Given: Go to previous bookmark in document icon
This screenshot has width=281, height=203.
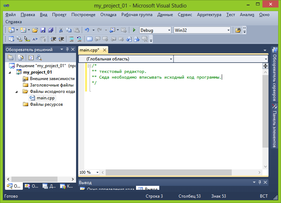Looking at the screenshot, I should [129, 39].
